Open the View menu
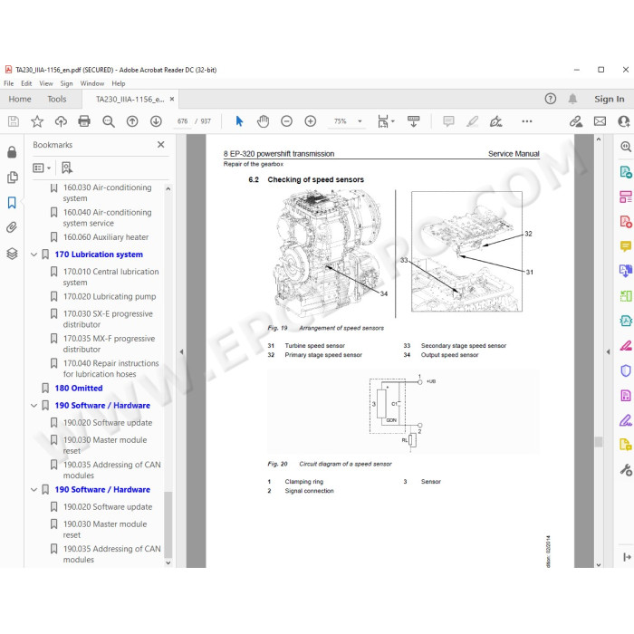This screenshot has height=634, width=634. [x=46, y=83]
